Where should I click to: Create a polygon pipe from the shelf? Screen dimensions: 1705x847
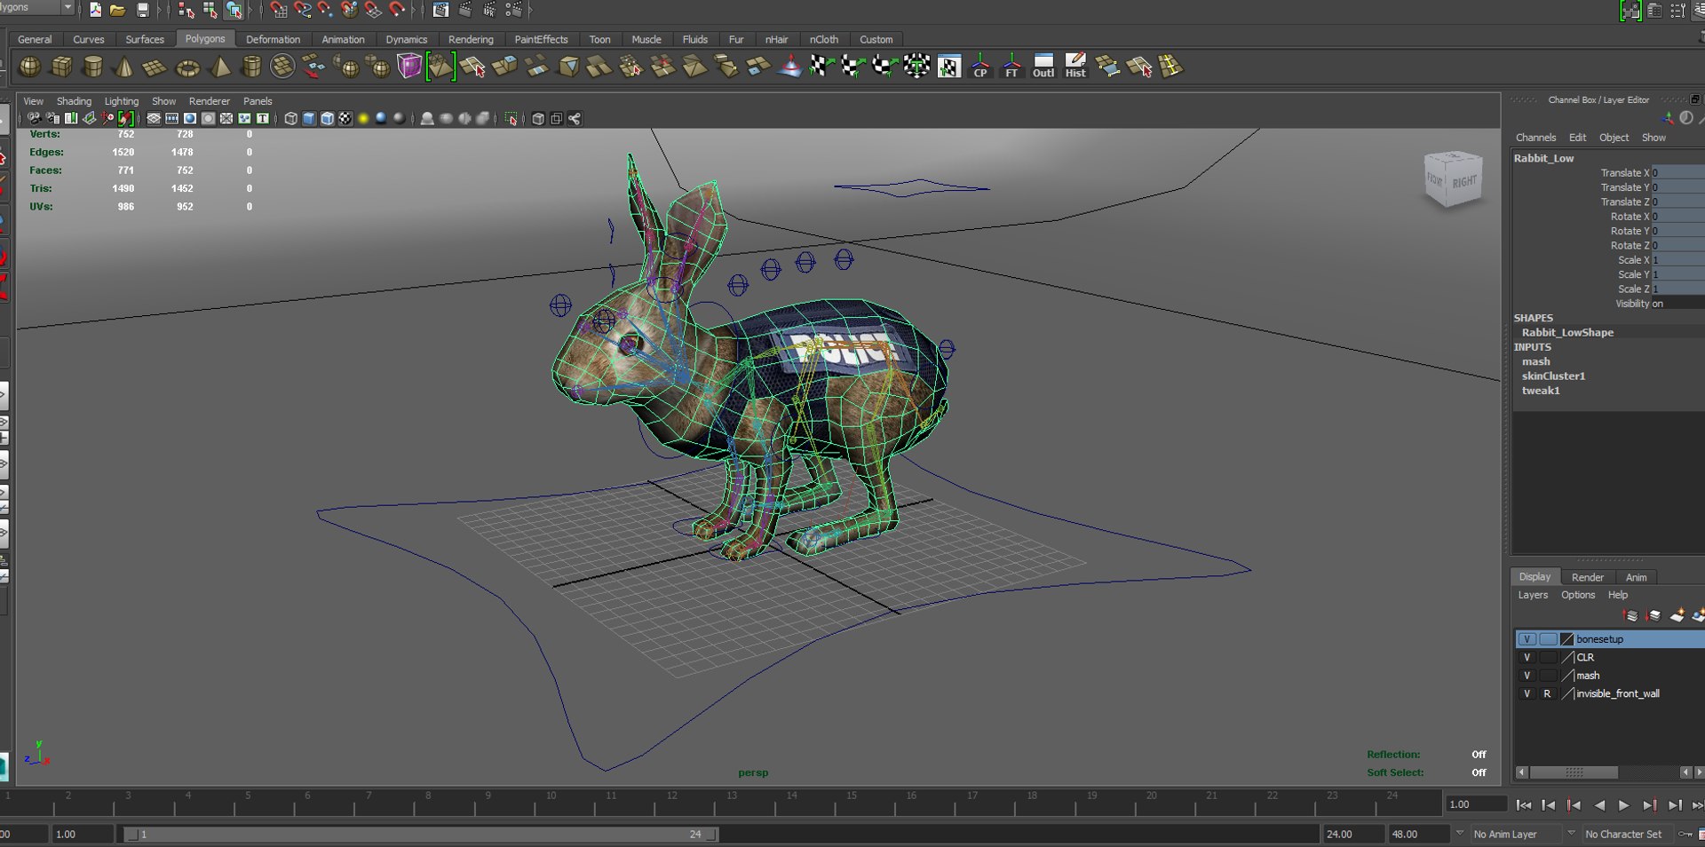(x=251, y=67)
